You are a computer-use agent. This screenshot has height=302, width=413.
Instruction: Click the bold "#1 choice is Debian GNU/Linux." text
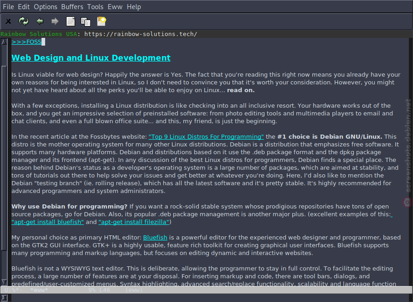pos(330,136)
